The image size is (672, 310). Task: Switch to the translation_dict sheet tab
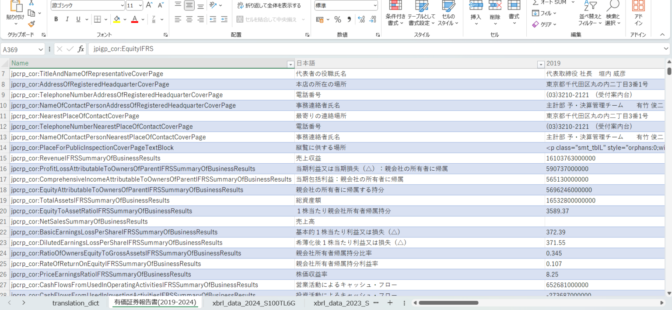pos(76,303)
